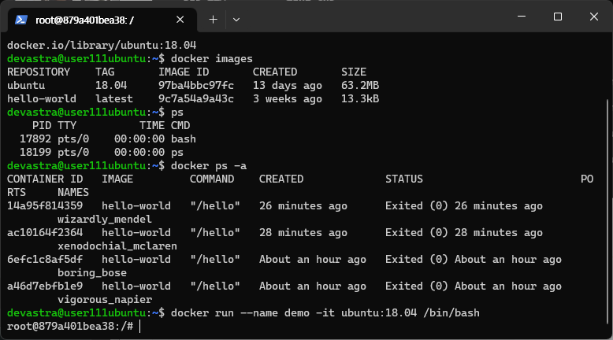Viewport: 613px width, 340px height.
Task: Click the size value 63.2MB
Action: pos(360,86)
